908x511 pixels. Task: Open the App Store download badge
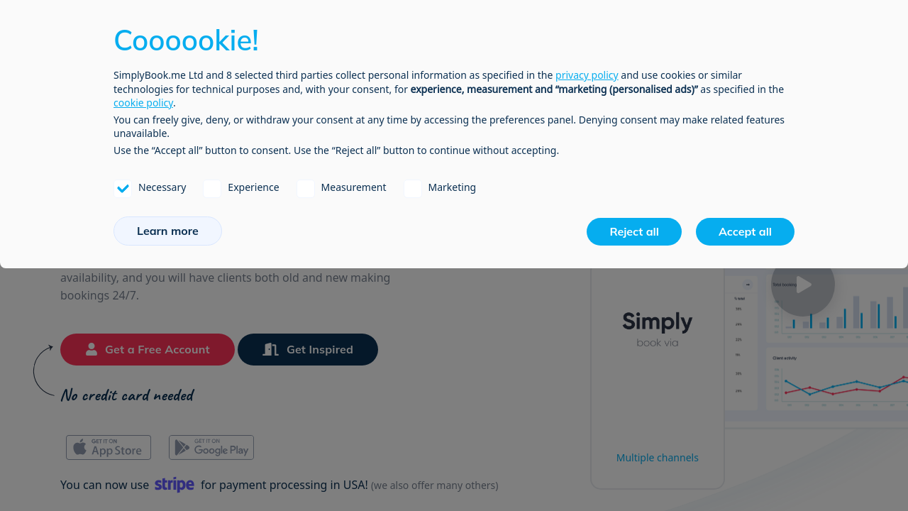[x=109, y=448]
